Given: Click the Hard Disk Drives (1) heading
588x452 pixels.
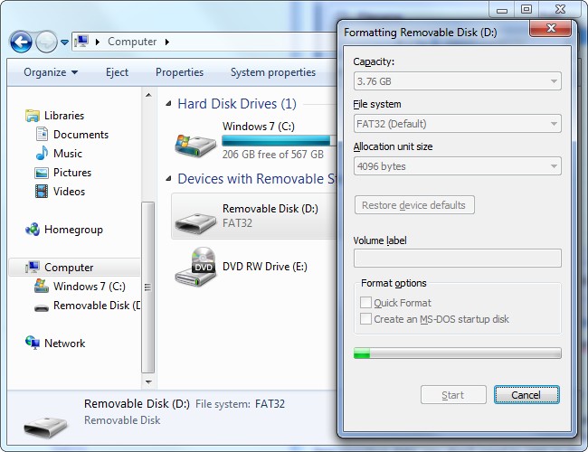Looking at the screenshot, I should [237, 103].
